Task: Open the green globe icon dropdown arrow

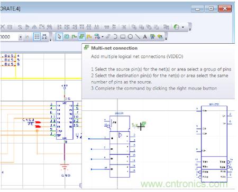Action: (x=183, y=27)
